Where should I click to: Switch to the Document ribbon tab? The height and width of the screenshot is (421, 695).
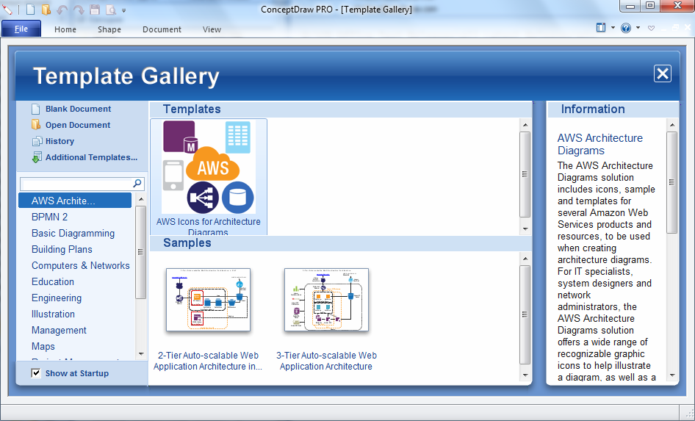tap(162, 29)
